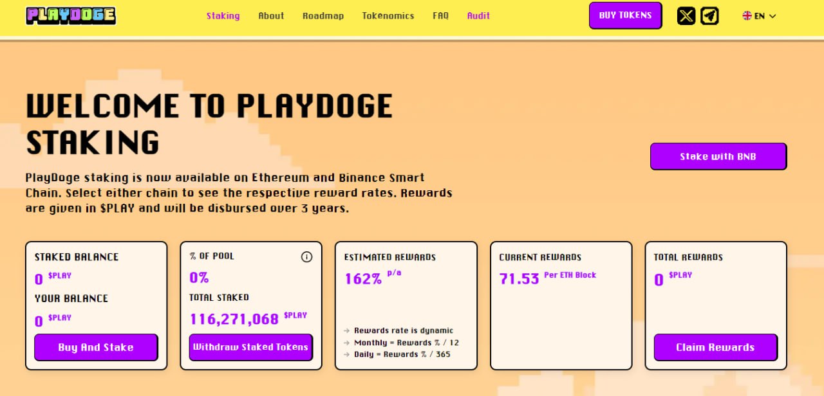This screenshot has width=824, height=396.
Task: Select the 162% estimated rewards value
Action: coord(363,279)
